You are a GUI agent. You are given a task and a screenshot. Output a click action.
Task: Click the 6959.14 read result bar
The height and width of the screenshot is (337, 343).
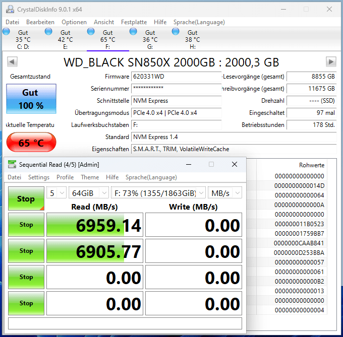(95, 225)
